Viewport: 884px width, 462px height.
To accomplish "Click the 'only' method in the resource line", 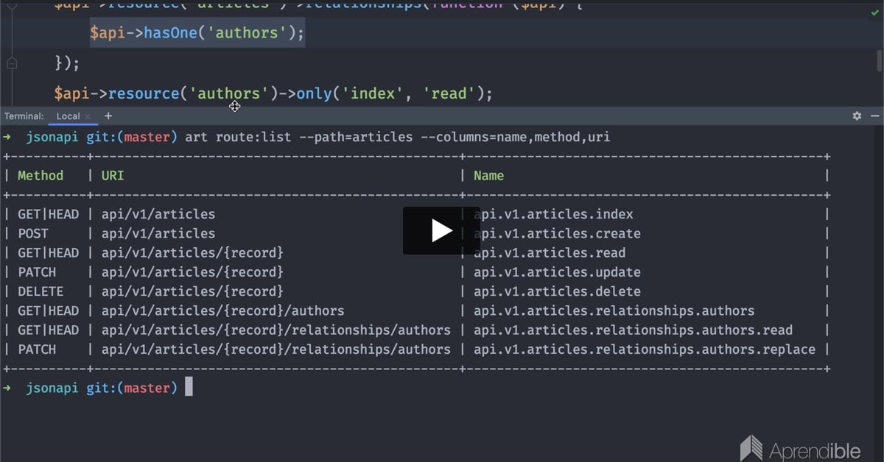I will point(315,93).
